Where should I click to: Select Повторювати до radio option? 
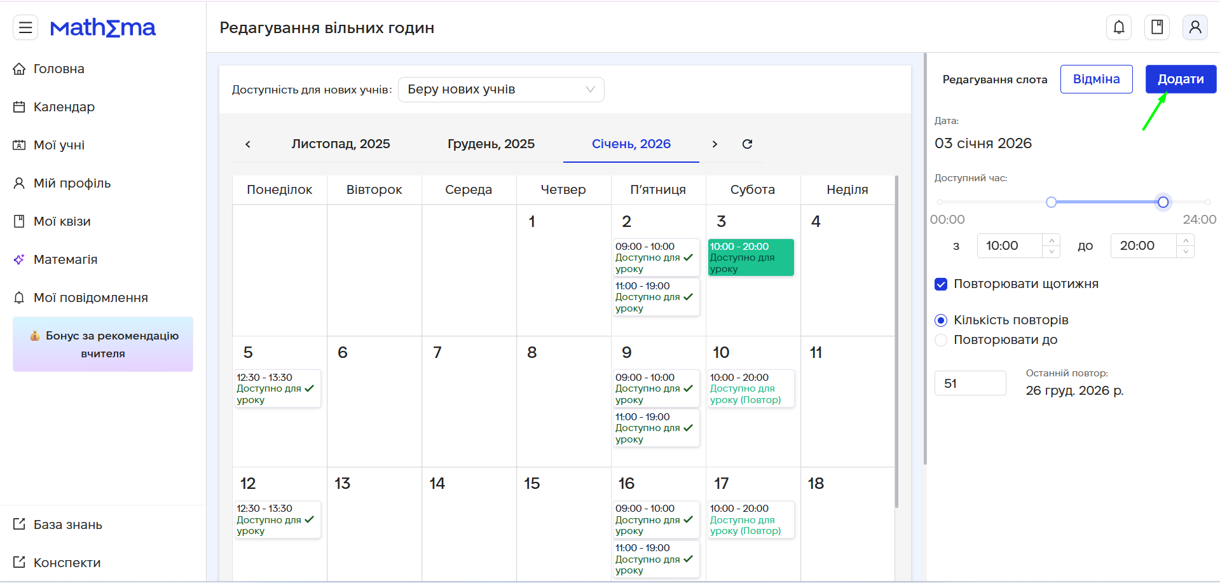[x=941, y=340]
